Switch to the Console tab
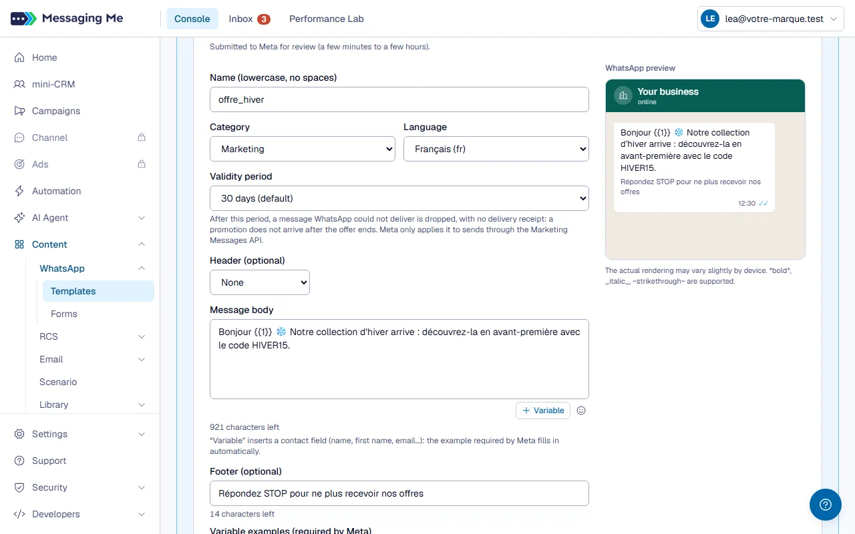855x534 pixels. pyautogui.click(x=192, y=19)
